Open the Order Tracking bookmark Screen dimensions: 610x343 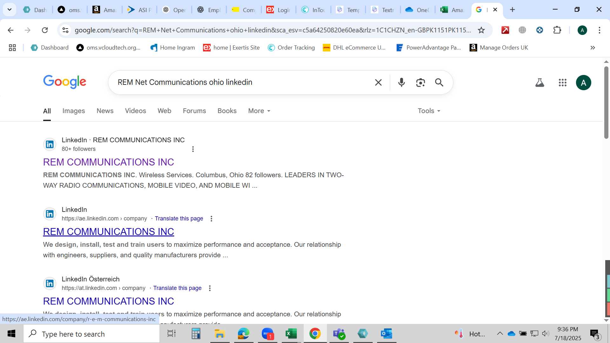[x=291, y=48]
